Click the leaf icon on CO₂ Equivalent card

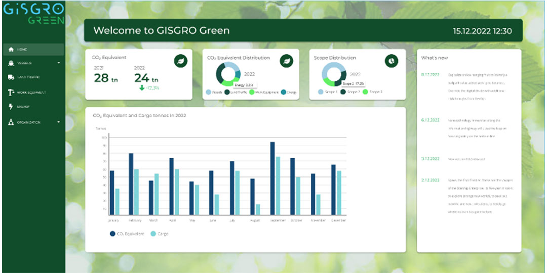click(x=181, y=61)
